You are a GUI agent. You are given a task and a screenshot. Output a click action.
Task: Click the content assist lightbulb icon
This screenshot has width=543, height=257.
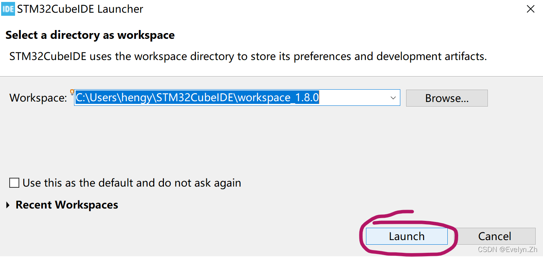(72, 92)
